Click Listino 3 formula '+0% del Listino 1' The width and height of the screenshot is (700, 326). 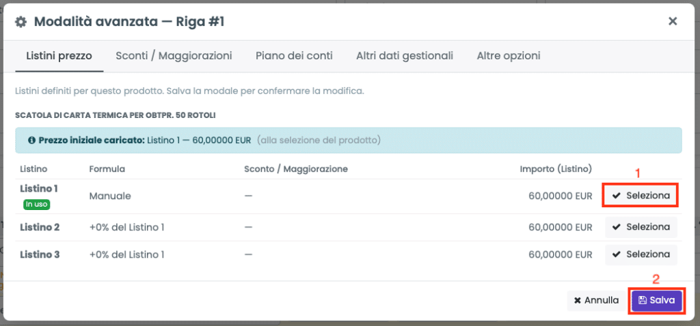click(126, 255)
